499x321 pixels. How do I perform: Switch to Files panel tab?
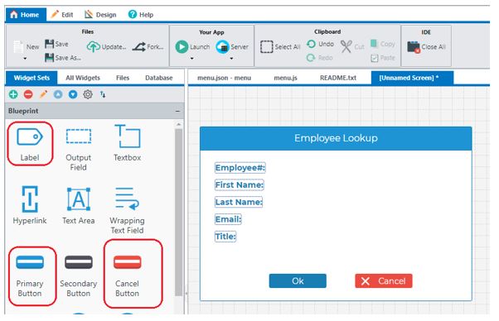(x=123, y=78)
